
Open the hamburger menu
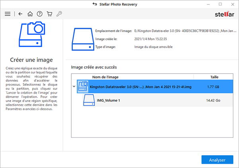8,14
